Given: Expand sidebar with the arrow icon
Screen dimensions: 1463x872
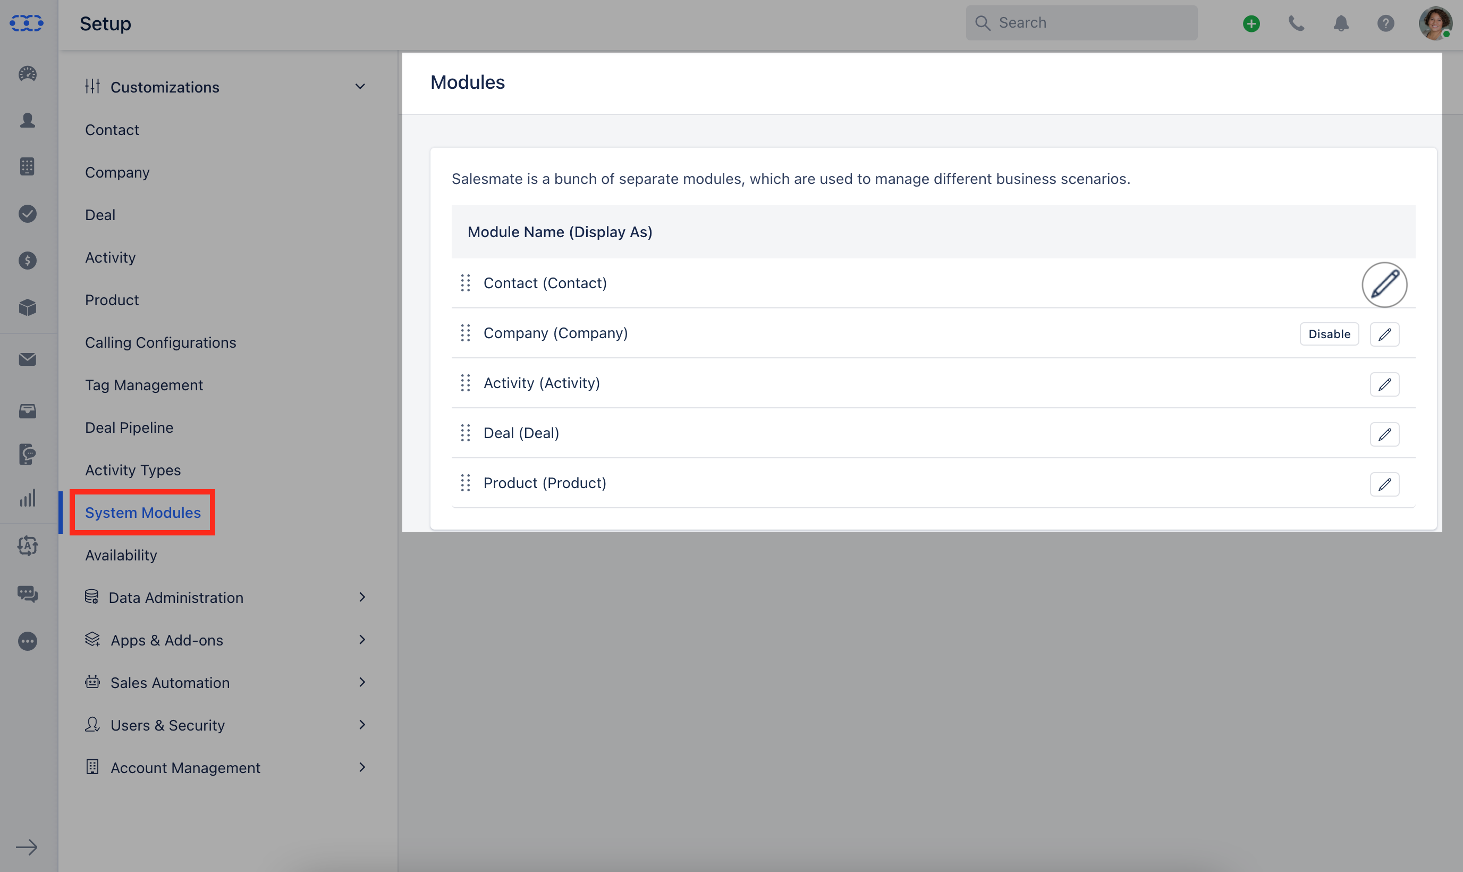Looking at the screenshot, I should 27,846.
